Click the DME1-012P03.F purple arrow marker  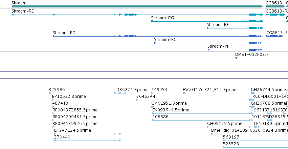[236, 58]
